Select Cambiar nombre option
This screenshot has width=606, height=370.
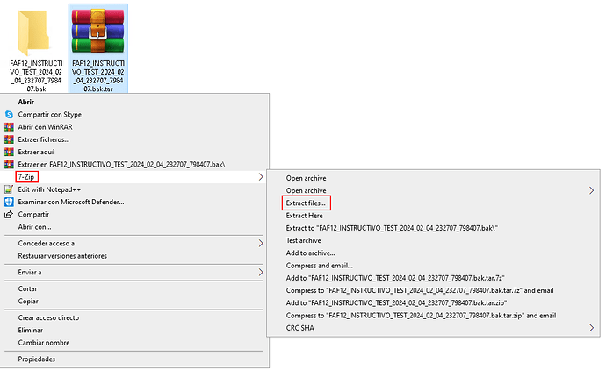(x=44, y=343)
